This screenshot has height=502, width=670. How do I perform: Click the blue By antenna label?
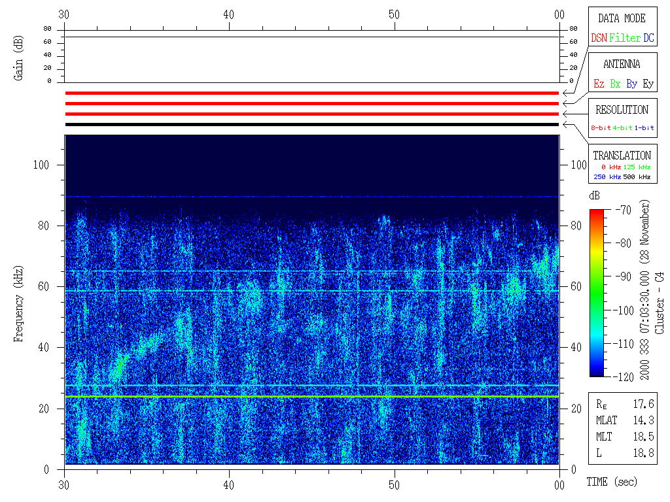click(x=631, y=84)
